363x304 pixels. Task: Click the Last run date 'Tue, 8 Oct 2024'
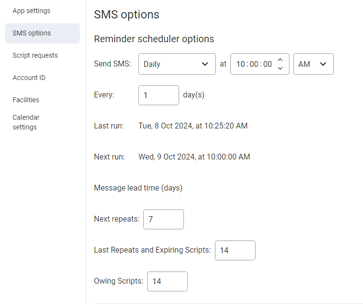[x=166, y=126]
